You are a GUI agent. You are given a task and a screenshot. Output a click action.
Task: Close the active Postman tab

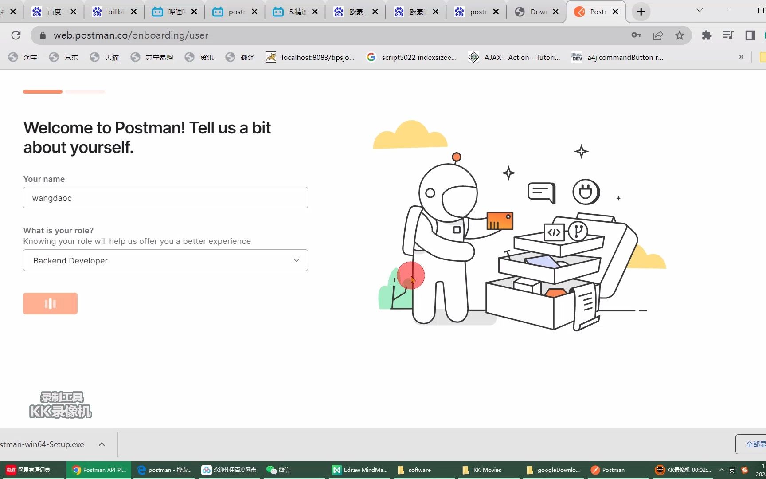tap(615, 12)
